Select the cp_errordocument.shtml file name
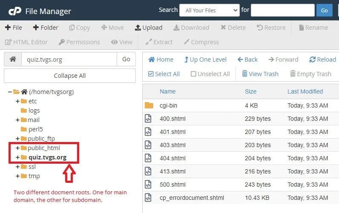 pyautogui.click(x=192, y=198)
